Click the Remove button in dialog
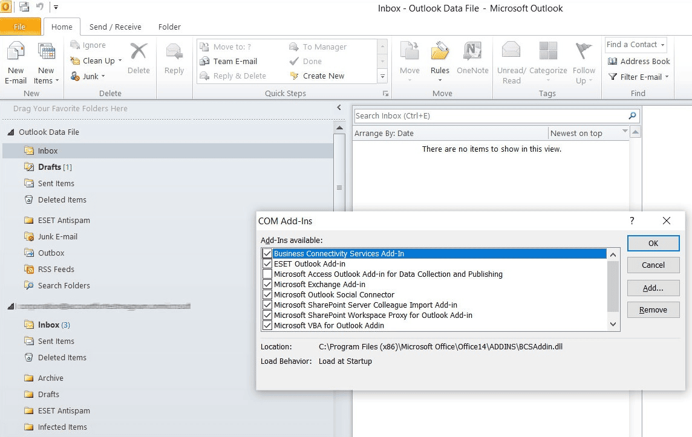692x437 pixels. 653,310
